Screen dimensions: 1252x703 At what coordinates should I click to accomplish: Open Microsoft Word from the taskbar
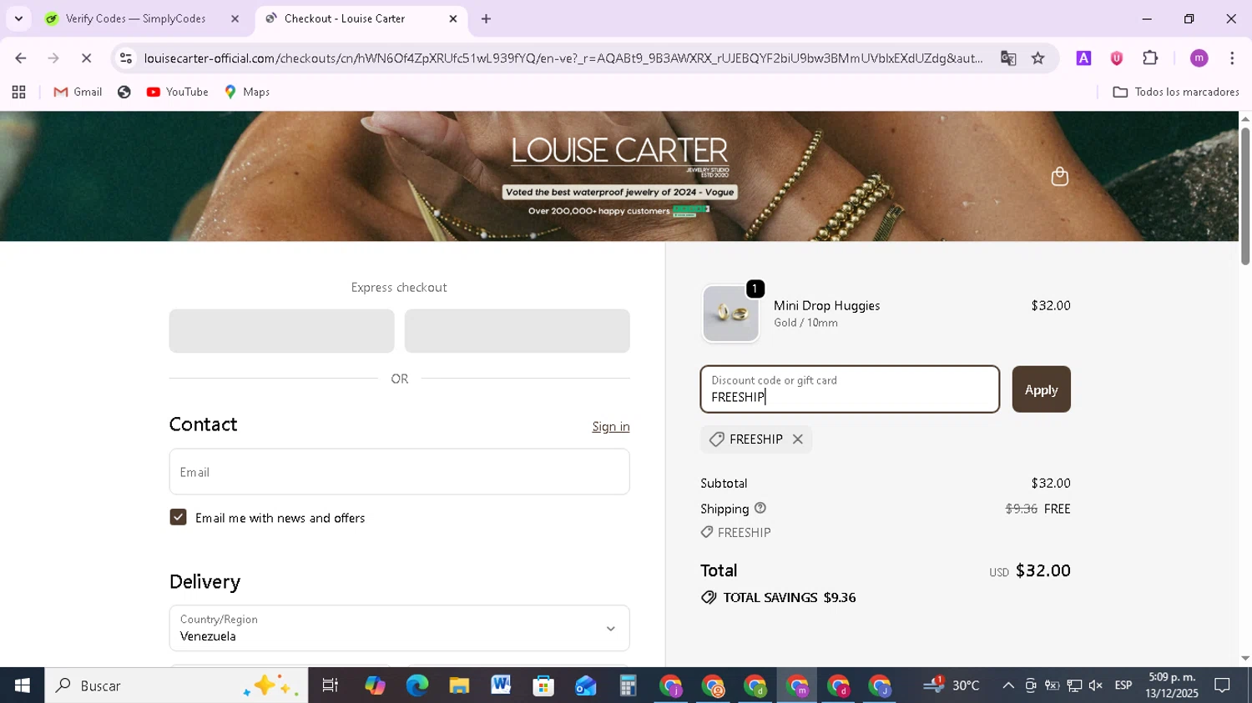(x=501, y=685)
